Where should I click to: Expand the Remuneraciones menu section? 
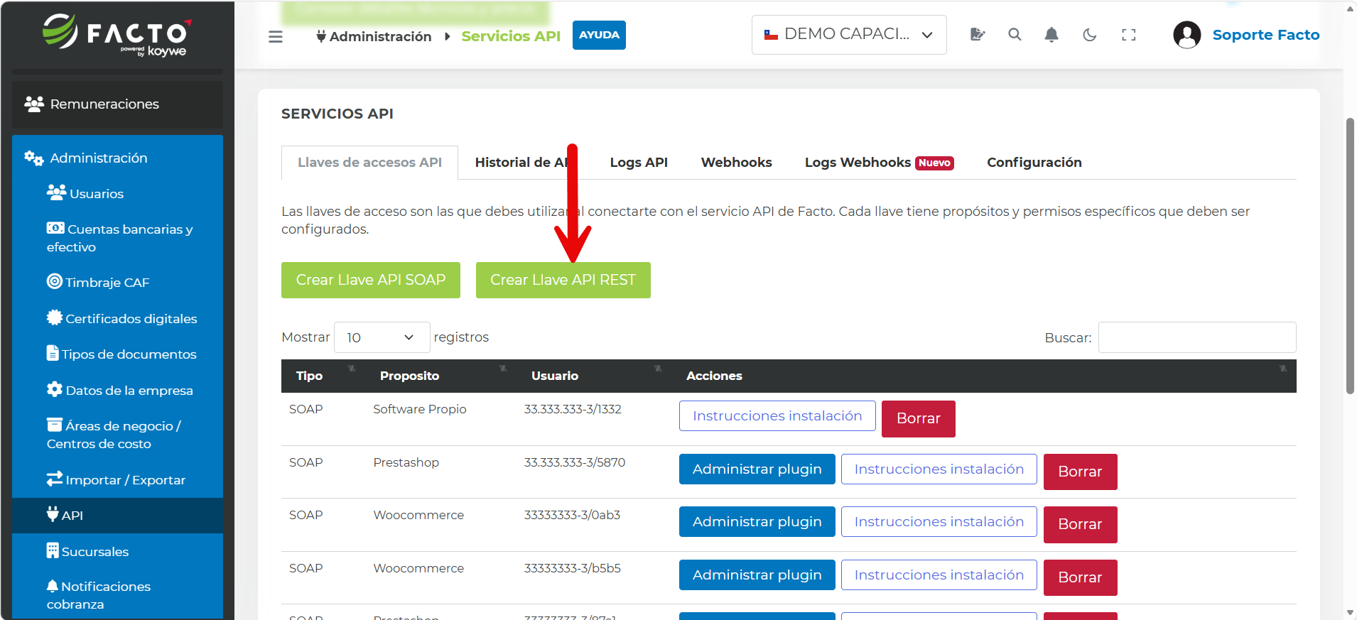click(x=117, y=104)
